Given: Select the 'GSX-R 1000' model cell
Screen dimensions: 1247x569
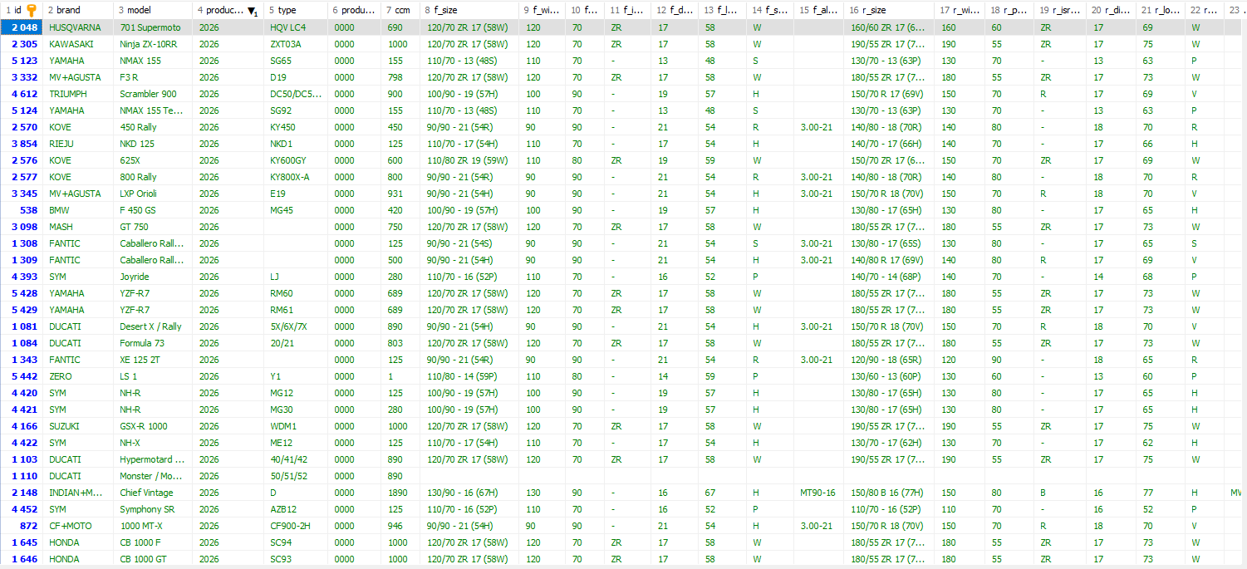Looking at the screenshot, I should [153, 426].
